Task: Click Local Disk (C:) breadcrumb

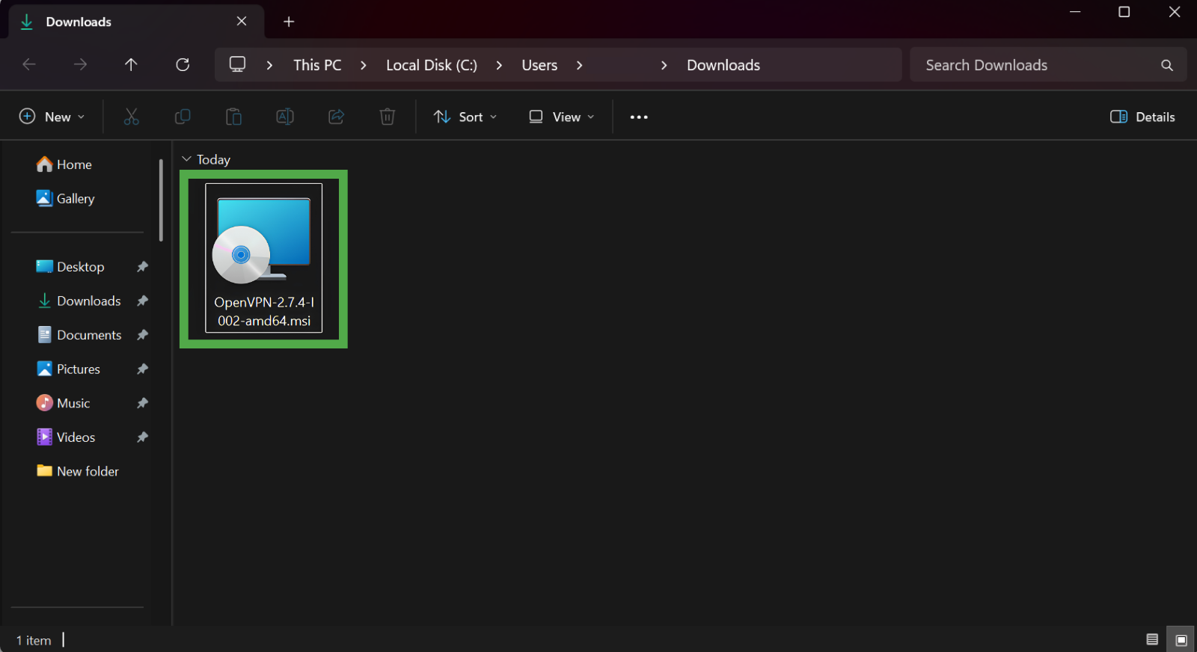Action: click(x=432, y=65)
